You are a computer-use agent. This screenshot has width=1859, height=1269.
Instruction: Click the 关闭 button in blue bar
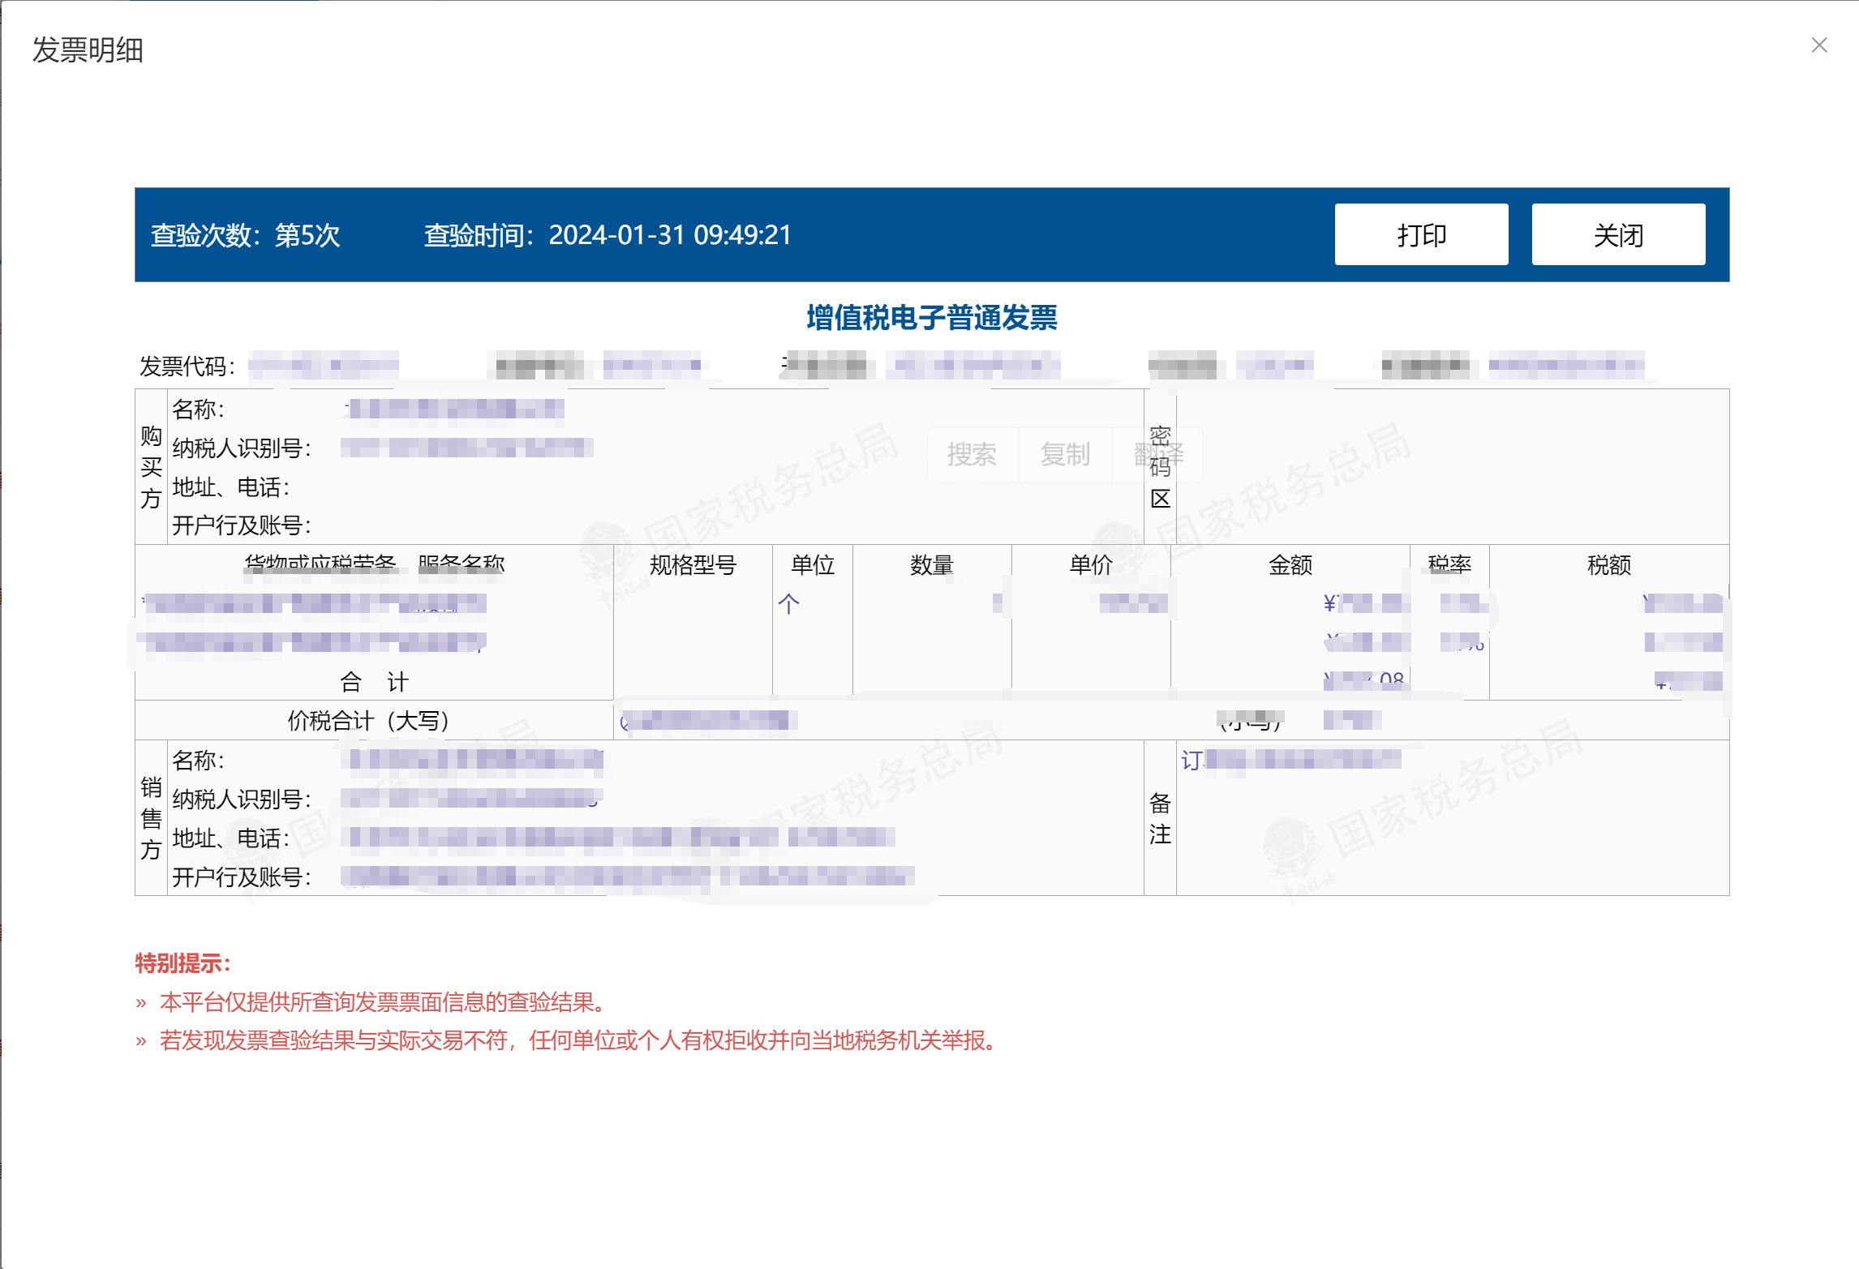click(1618, 234)
